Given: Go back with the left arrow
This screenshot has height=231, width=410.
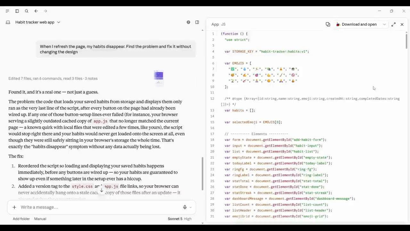Looking at the screenshot, I should pos(36,11).
